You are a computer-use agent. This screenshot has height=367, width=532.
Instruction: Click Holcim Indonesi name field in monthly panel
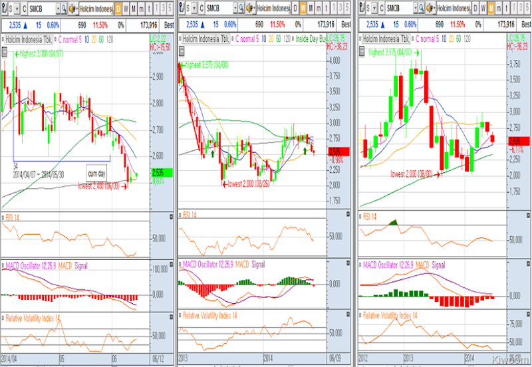click(x=453, y=8)
